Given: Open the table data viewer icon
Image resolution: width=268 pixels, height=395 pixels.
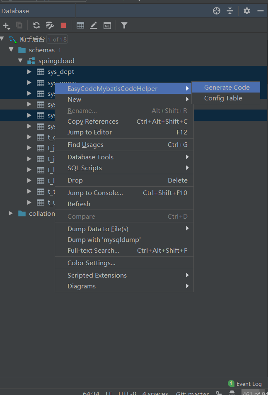Looking at the screenshot, I should [x=81, y=25].
